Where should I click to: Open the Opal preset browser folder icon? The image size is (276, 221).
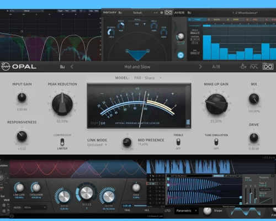62,67
